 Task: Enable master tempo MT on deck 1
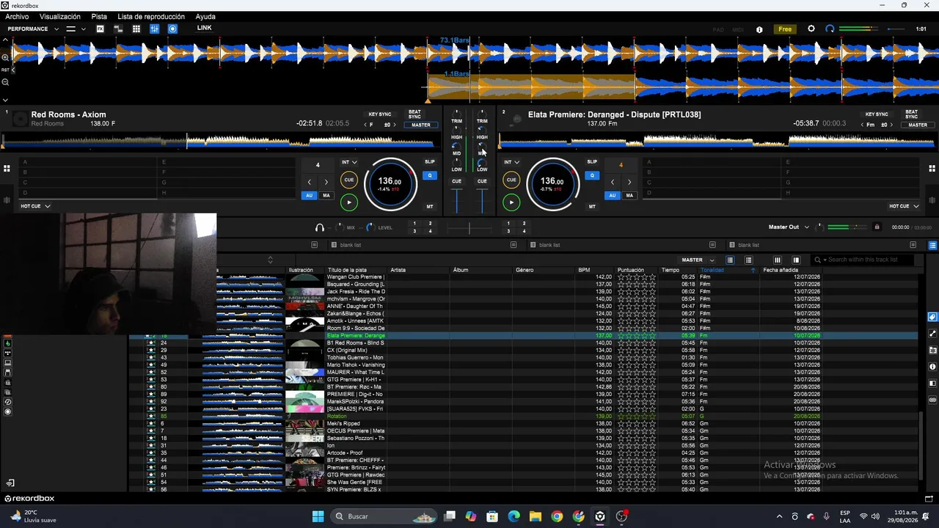point(430,207)
